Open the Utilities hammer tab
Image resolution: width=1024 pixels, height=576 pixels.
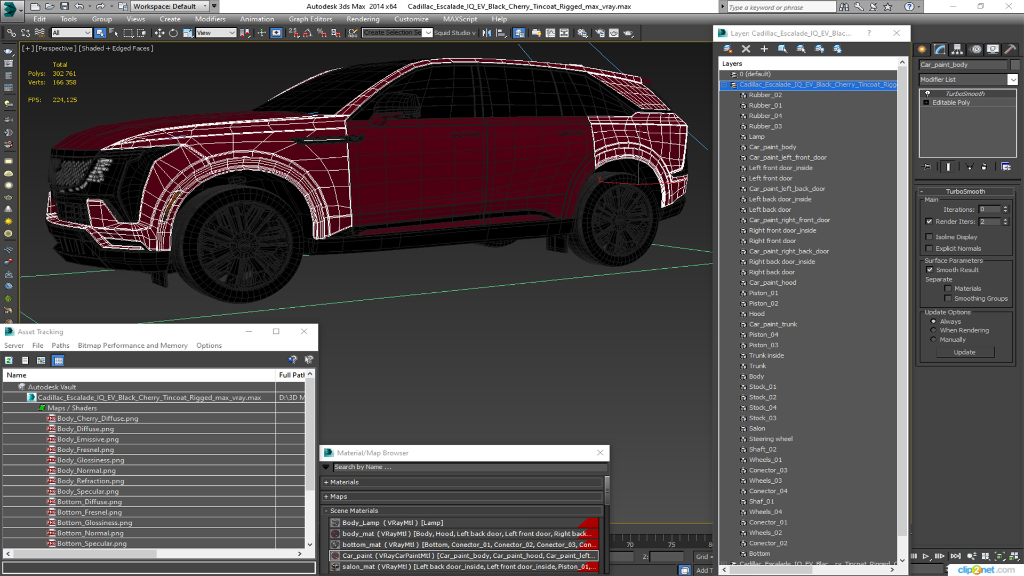pos(1010,49)
